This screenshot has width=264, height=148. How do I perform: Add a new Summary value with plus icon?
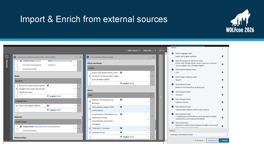coord(79,89)
